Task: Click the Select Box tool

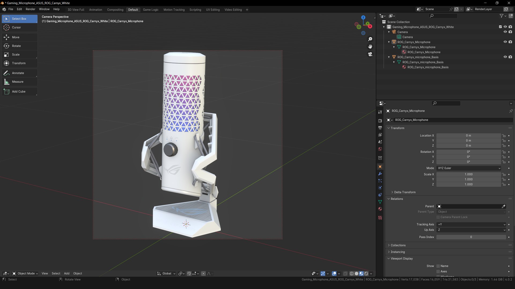Action: click(x=20, y=19)
